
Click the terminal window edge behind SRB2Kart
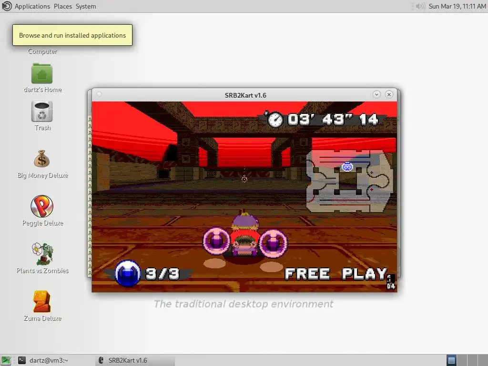tap(90, 183)
